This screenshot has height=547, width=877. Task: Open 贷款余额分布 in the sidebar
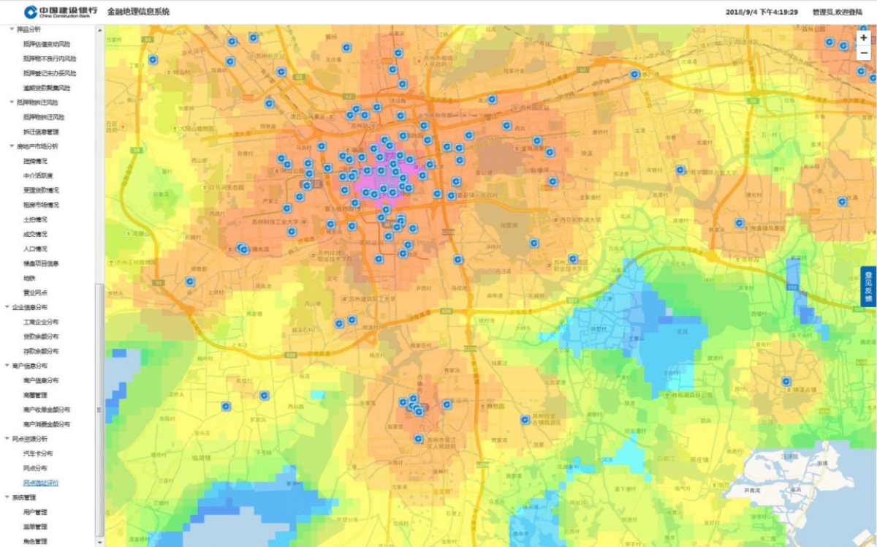pos(41,336)
